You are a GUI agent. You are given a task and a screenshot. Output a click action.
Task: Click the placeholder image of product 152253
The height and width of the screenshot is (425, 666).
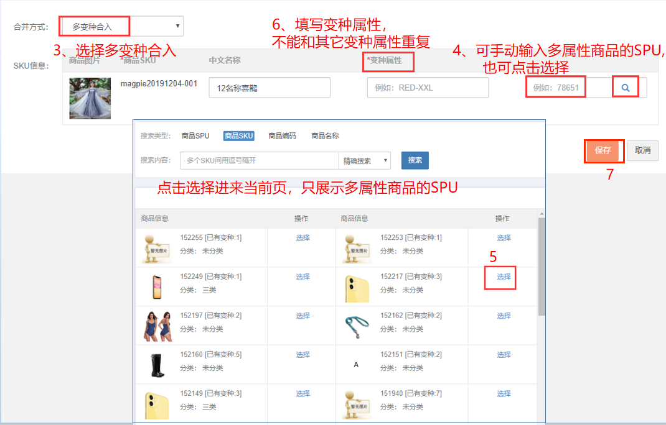point(358,249)
